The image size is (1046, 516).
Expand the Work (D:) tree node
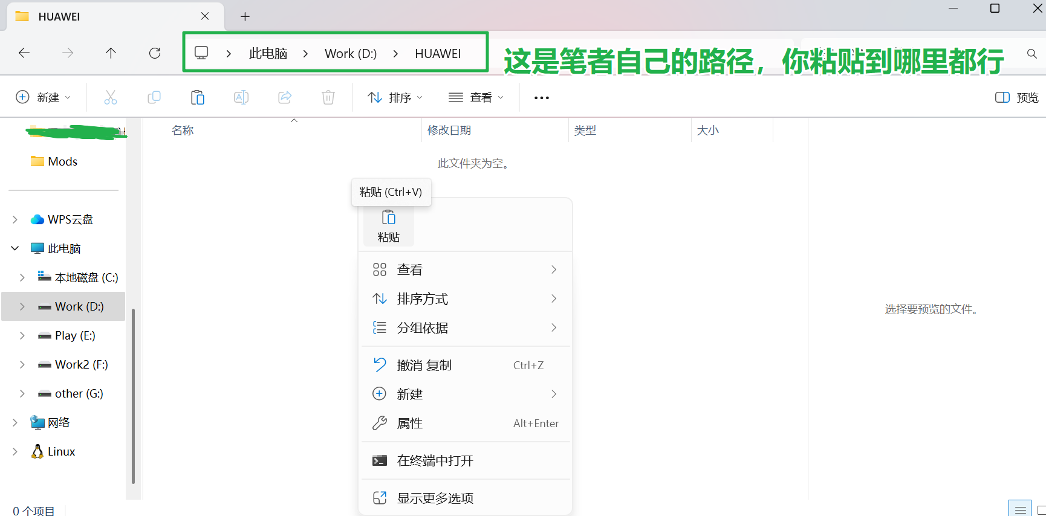22,306
